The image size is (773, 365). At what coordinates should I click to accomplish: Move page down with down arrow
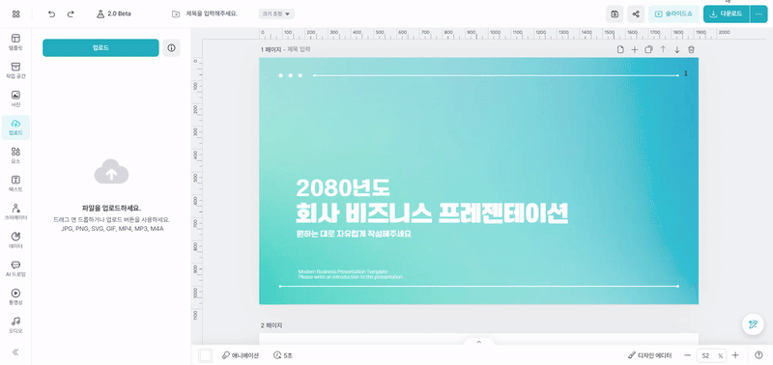click(x=677, y=49)
